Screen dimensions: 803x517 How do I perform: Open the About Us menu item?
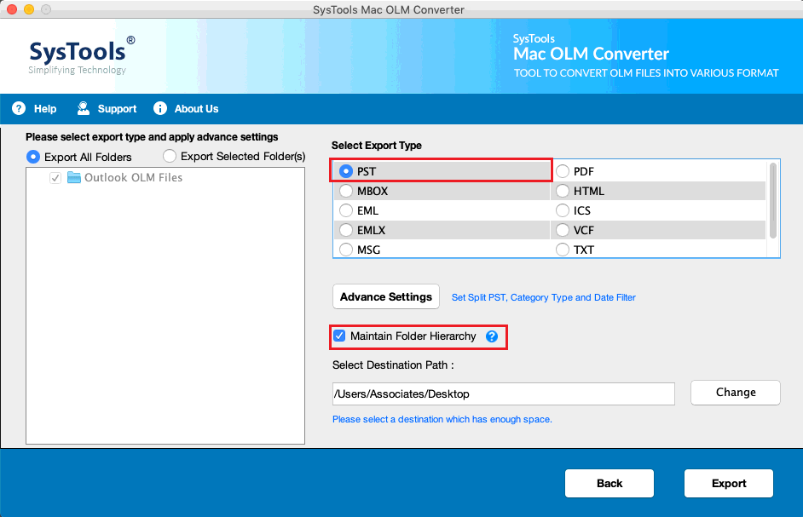pyautogui.click(x=186, y=108)
